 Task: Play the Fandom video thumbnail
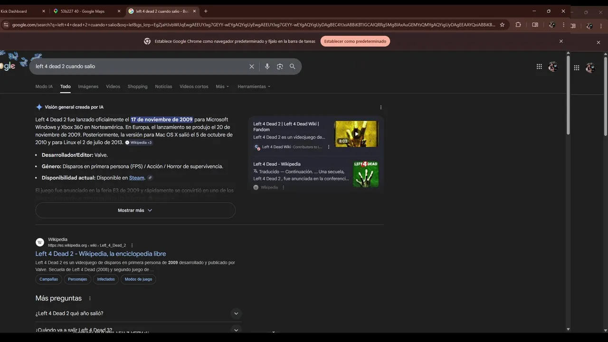356,134
